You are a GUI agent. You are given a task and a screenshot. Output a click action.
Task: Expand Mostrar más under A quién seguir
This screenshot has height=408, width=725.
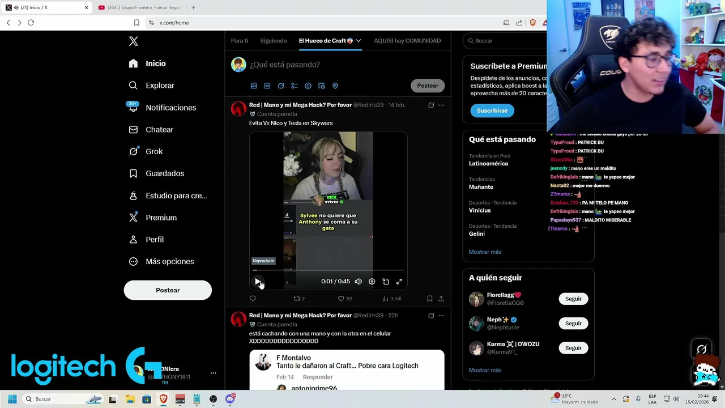pyautogui.click(x=485, y=370)
